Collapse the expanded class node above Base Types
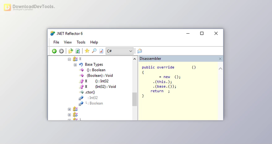Viewport: 272px width, 144px height. coord(69,59)
